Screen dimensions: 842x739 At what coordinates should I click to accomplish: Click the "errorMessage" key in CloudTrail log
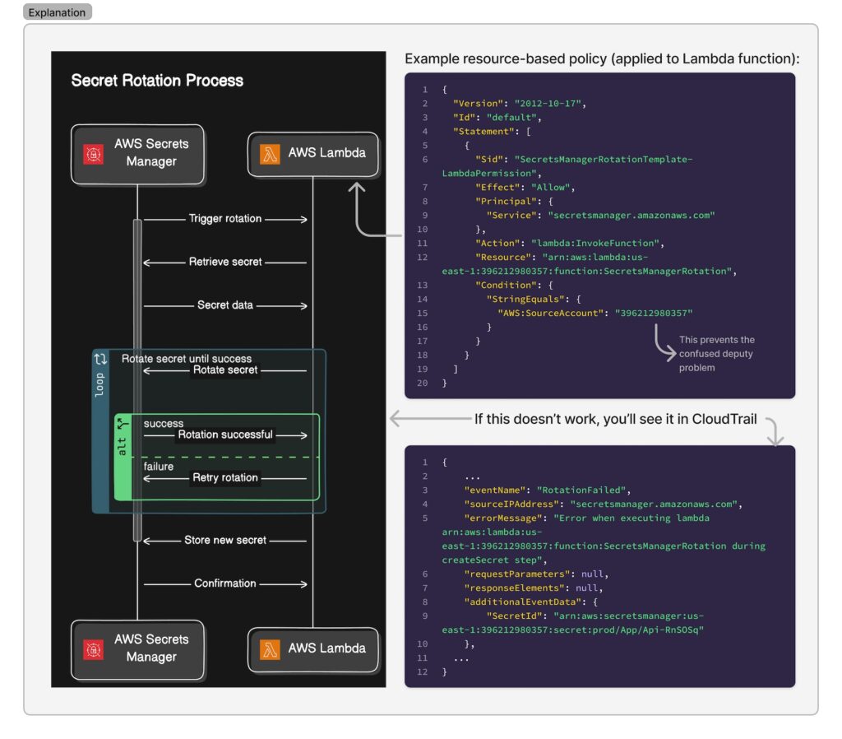[x=502, y=518]
